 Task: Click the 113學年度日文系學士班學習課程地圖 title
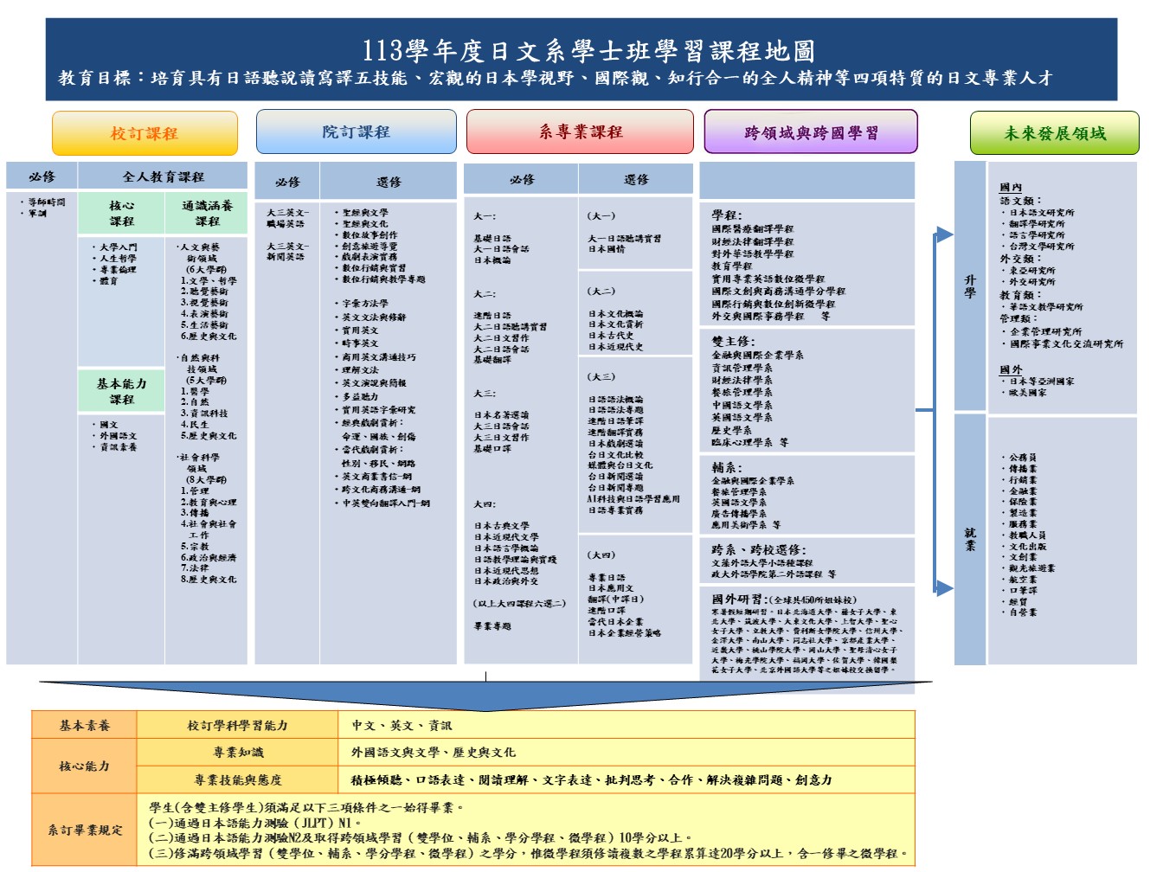pyautogui.click(x=588, y=51)
